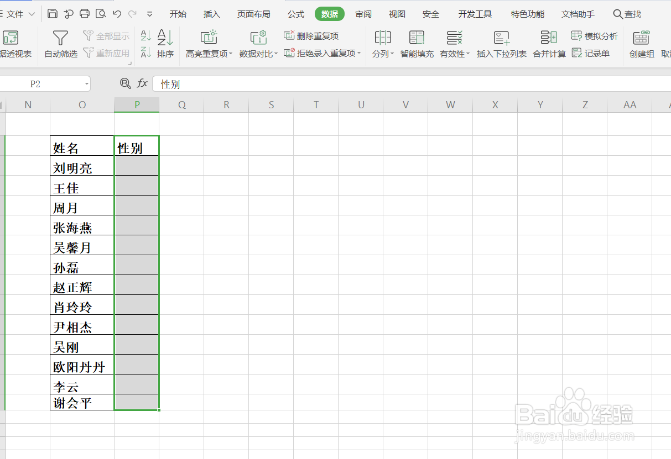The height and width of the screenshot is (459, 671).
Task: Click 删除重复项
Action: click(x=311, y=36)
